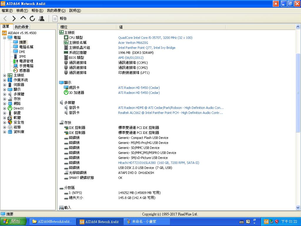Select the 摘要 summary tree item
The height and width of the screenshot is (226, 301).
point(23,42)
